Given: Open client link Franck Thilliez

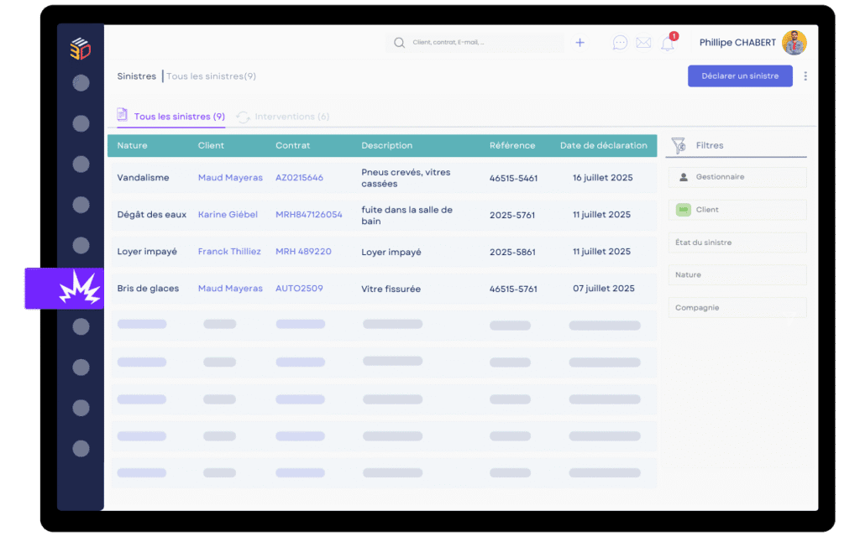Looking at the screenshot, I should 229,252.
